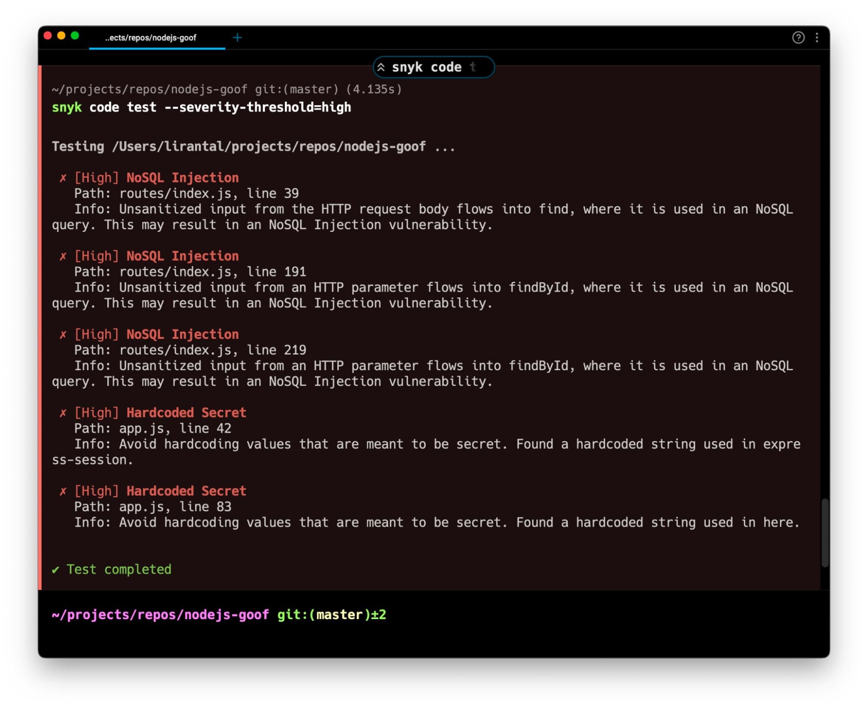Click the Hardcoded Secret heading above line 83

click(186, 491)
